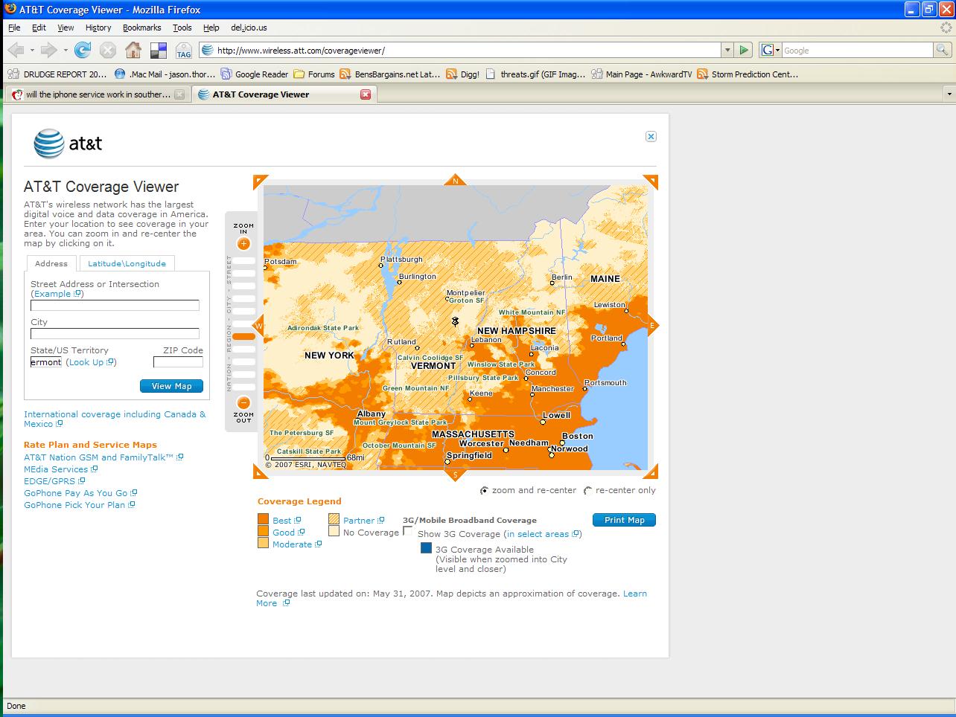Screen dimensions: 956x717
Task: Click the Stop loading icon
Action: click(108, 51)
